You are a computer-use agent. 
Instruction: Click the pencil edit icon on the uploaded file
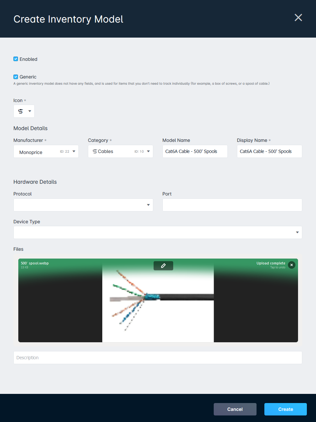click(x=163, y=265)
